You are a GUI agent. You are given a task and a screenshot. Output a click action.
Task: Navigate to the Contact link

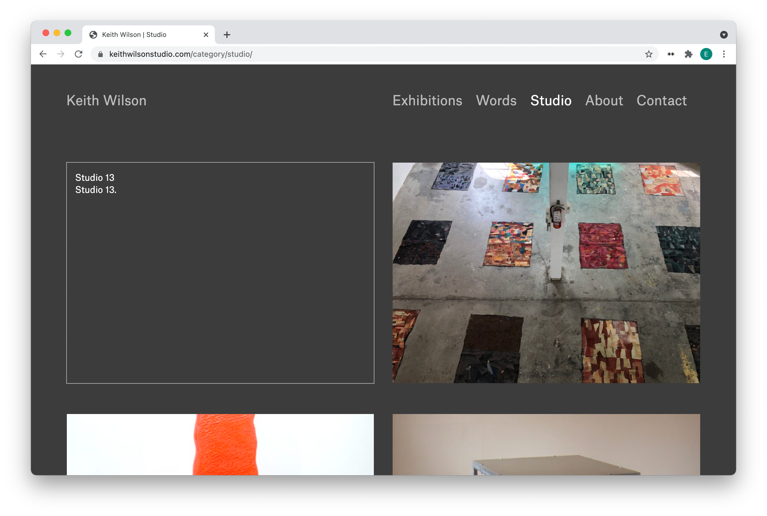pyautogui.click(x=661, y=100)
